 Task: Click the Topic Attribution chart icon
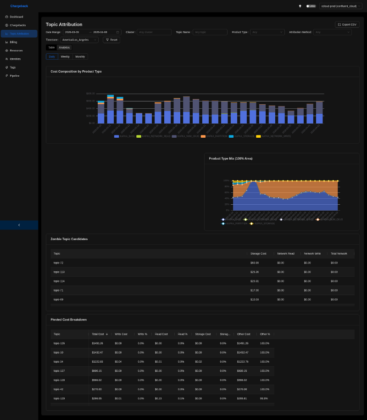[x=6, y=34]
